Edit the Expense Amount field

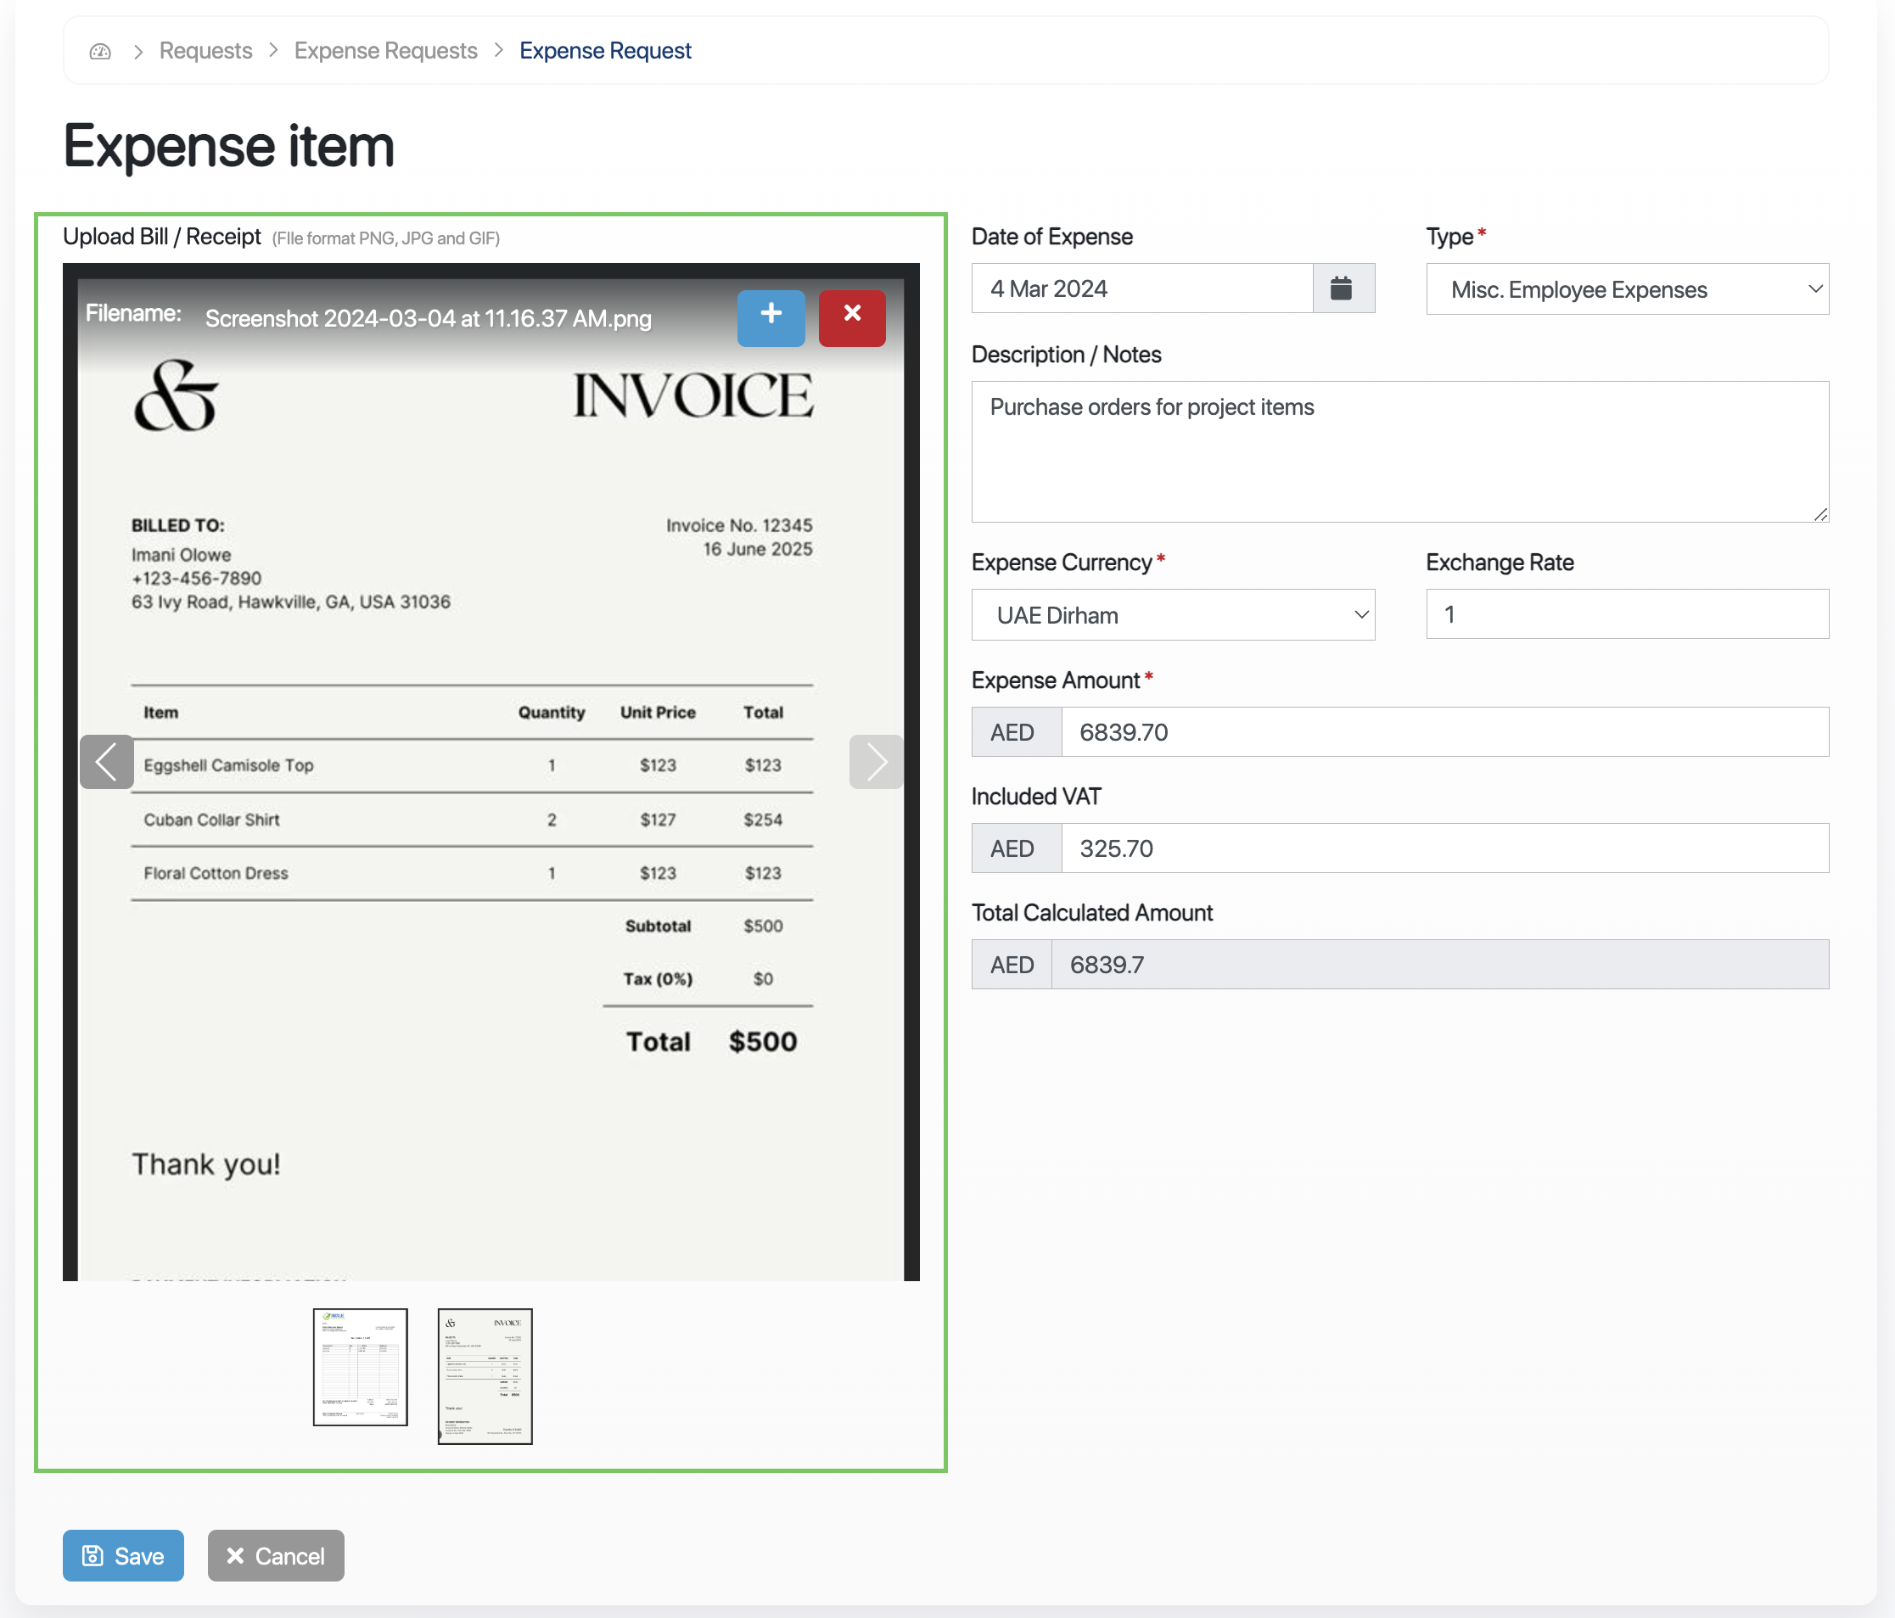1444,732
